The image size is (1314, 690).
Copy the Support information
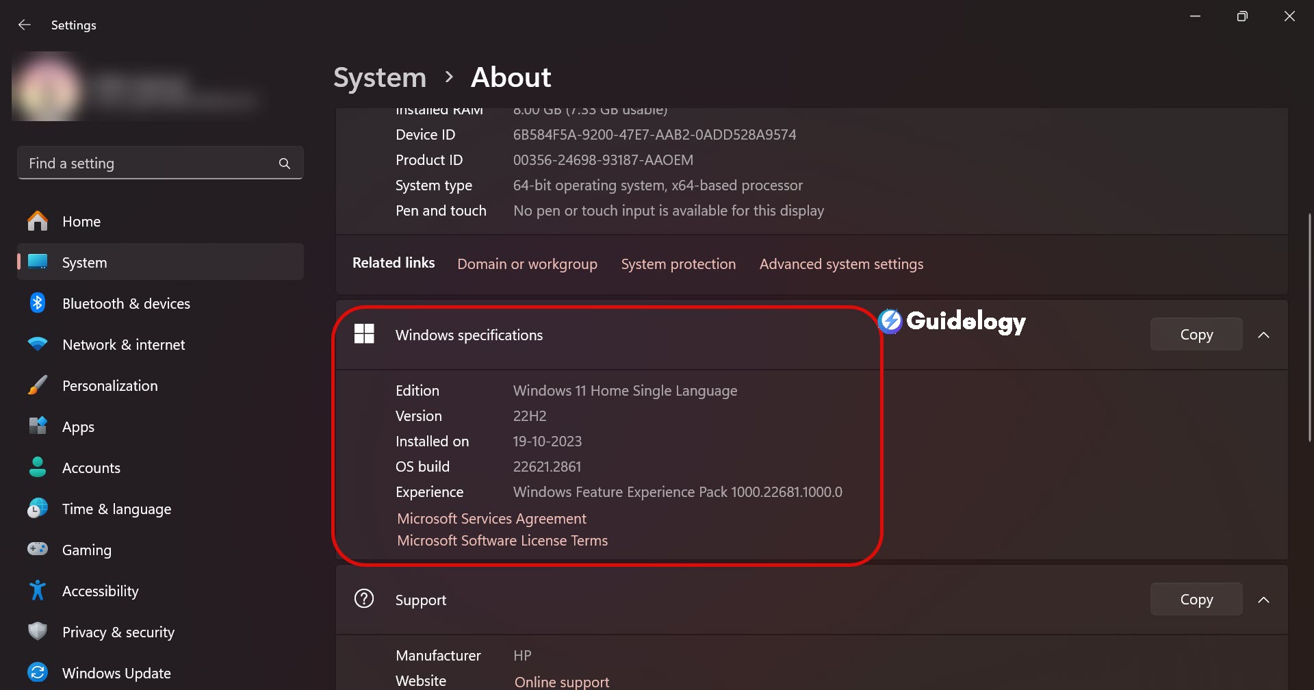point(1196,600)
